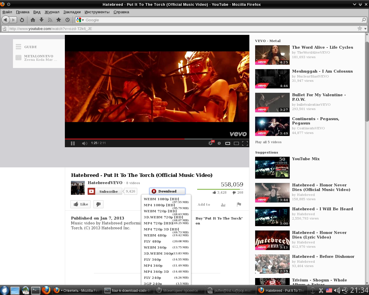Image resolution: width=369 pixels, height=295 pixels.
Task: Open the Файл menu
Action: pos(7,12)
